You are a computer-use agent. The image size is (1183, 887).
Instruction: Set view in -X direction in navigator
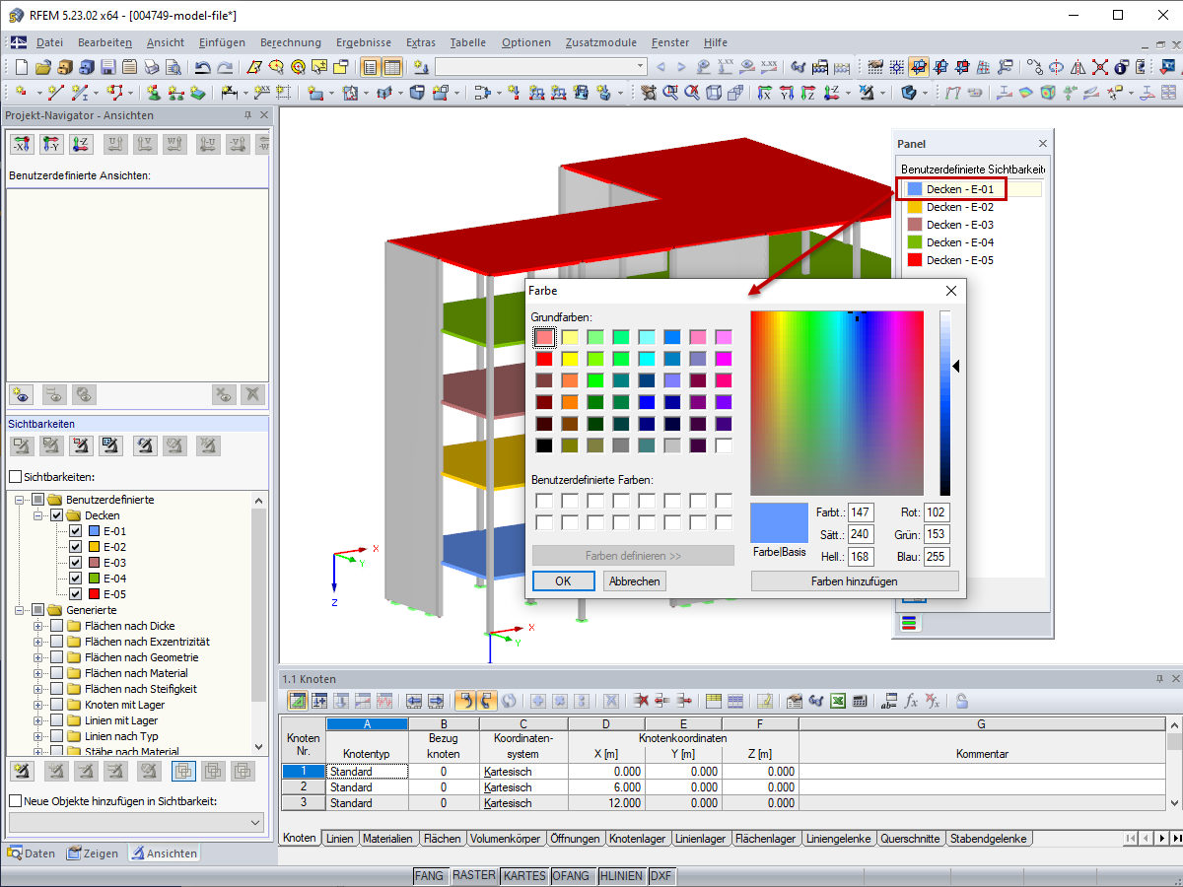[x=22, y=145]
